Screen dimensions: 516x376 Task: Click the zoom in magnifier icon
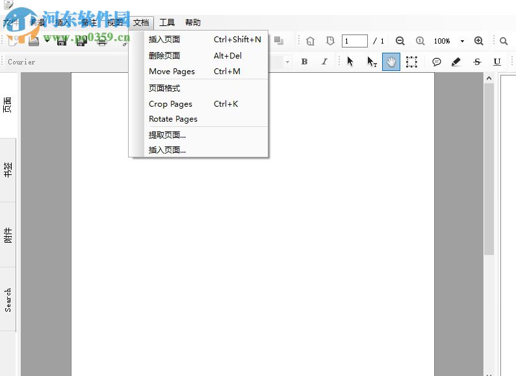(478, 41)
